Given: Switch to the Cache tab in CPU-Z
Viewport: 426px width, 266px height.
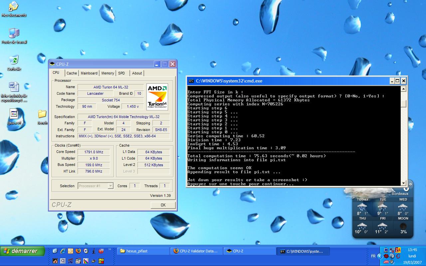Looking at the screenshot, I should click(72, 73).
